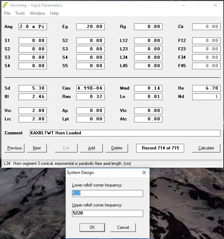Click the S5 input field
Viewport: 224px width, 239px height.
tap(90, 66)
